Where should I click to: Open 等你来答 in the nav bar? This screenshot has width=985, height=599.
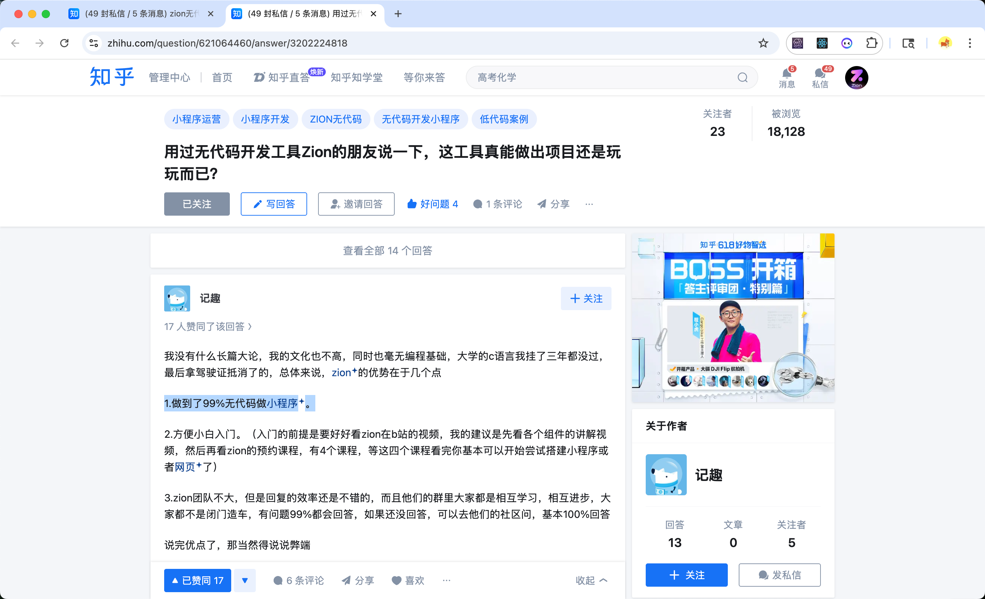pos(424,77)
